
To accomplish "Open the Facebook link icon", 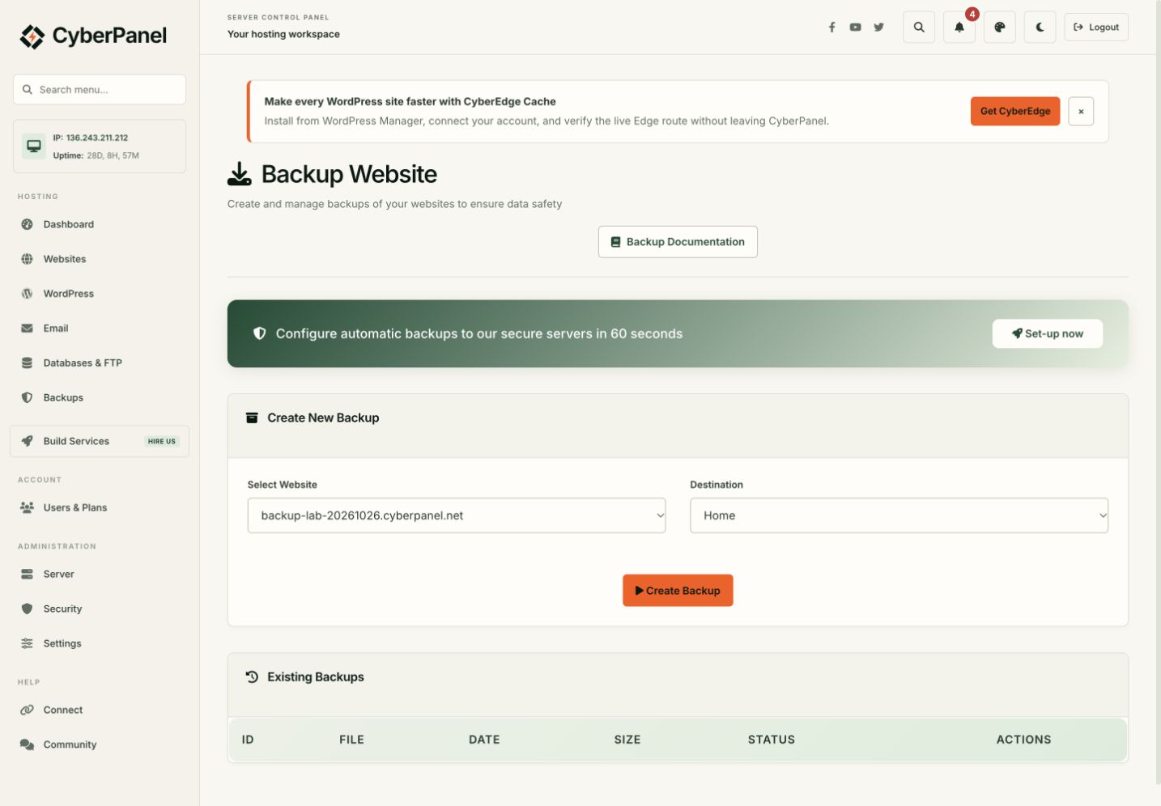I will click(831, 27).
